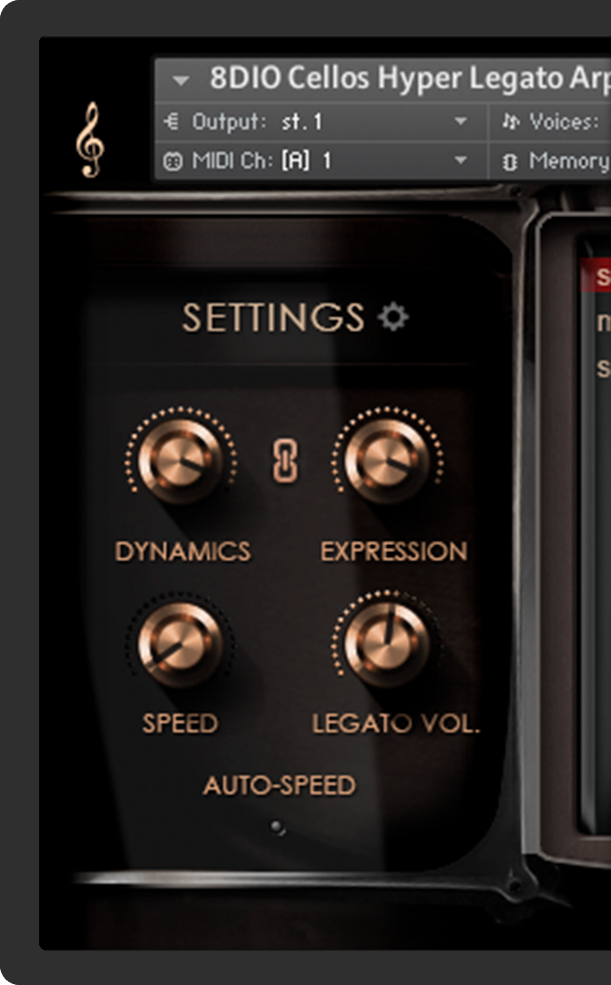611x985 pixels.
Task: Click the Expression knob
Action: [x=387, y=461]
